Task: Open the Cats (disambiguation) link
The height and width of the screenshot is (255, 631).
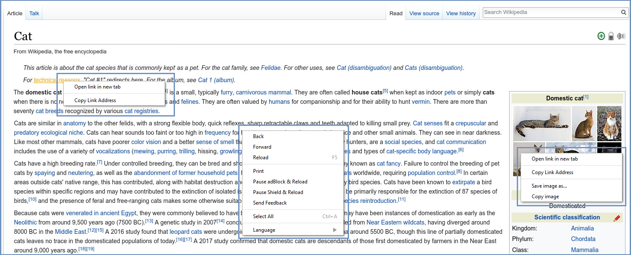Action: click(434, 68)
